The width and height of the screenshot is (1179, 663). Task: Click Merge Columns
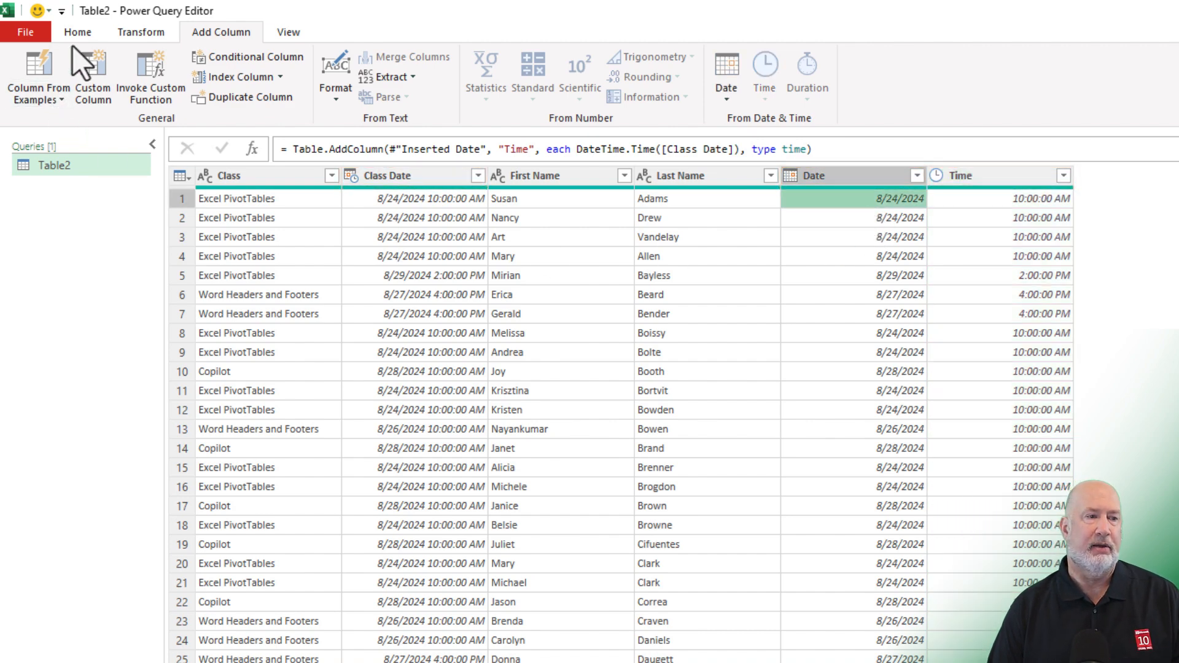click(404, 56)
